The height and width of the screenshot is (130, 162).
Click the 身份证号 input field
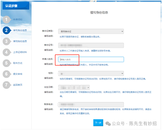pos(91,45)
